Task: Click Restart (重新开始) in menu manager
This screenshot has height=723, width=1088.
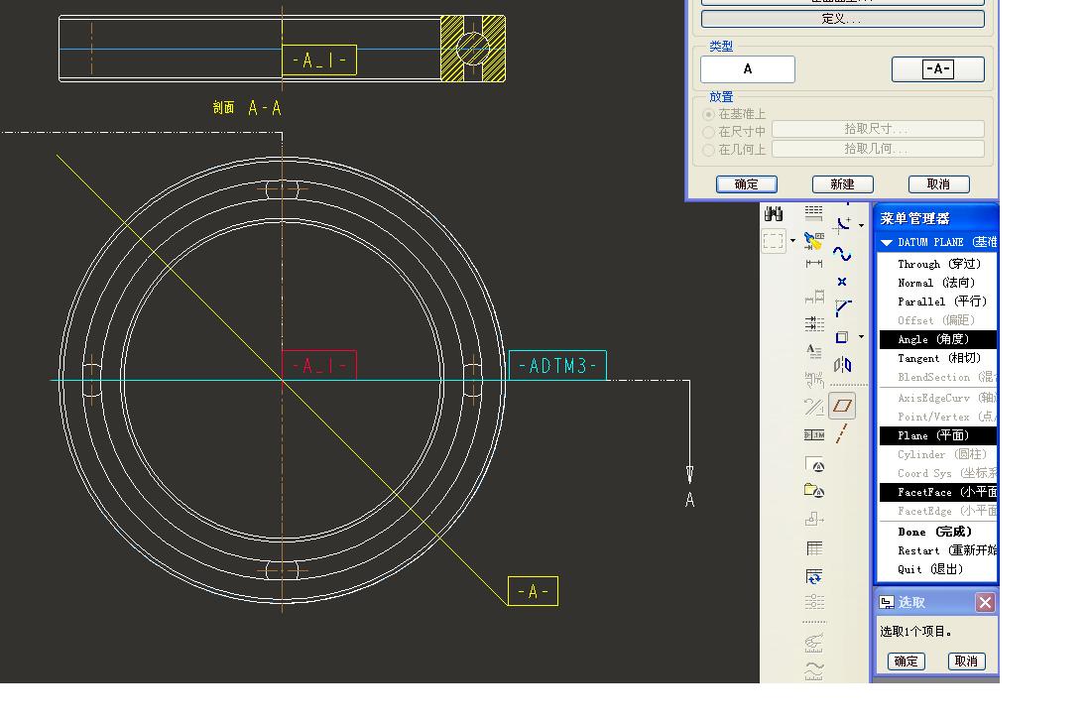Action: click(x=938, y=550)
